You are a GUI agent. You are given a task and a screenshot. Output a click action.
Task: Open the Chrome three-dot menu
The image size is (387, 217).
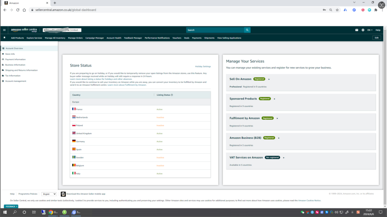point(382,10)
